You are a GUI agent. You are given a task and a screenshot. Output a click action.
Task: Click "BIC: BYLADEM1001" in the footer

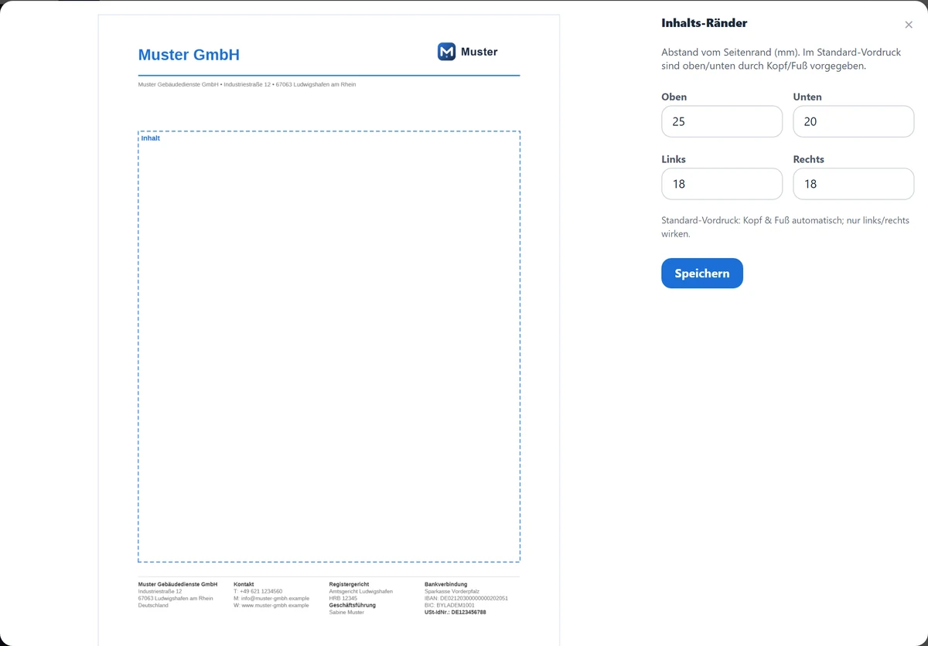(450, 605)
